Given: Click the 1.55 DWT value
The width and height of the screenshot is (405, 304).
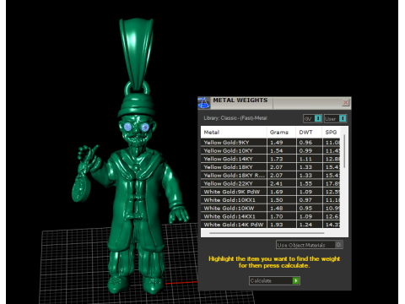Looking at the screenshot, I should coord(305,183).
